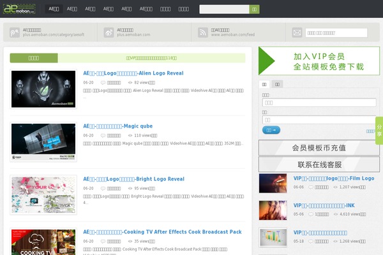
Task: Select the dark green tab above the post list
Action: click(x=34, y=58)
